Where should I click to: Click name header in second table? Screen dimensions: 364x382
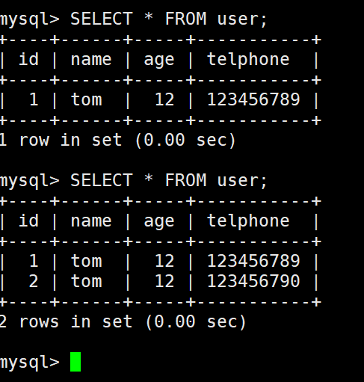coord(91,221)
